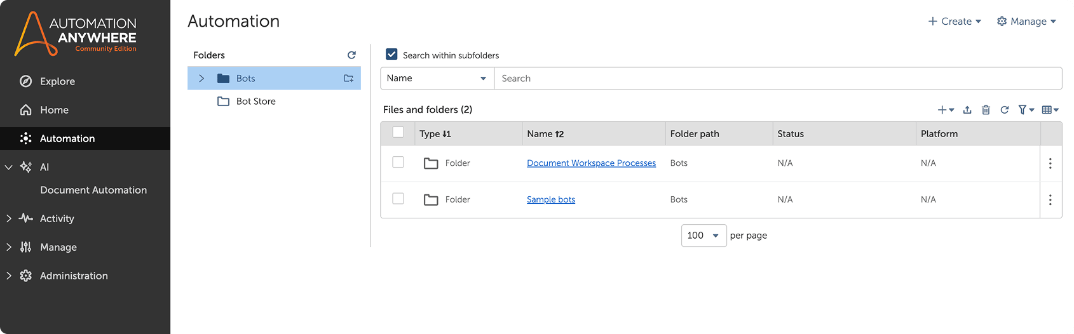Screen dimensions: 1074x334
Task: Open the customize columns menu
Action: (1050, 110)
